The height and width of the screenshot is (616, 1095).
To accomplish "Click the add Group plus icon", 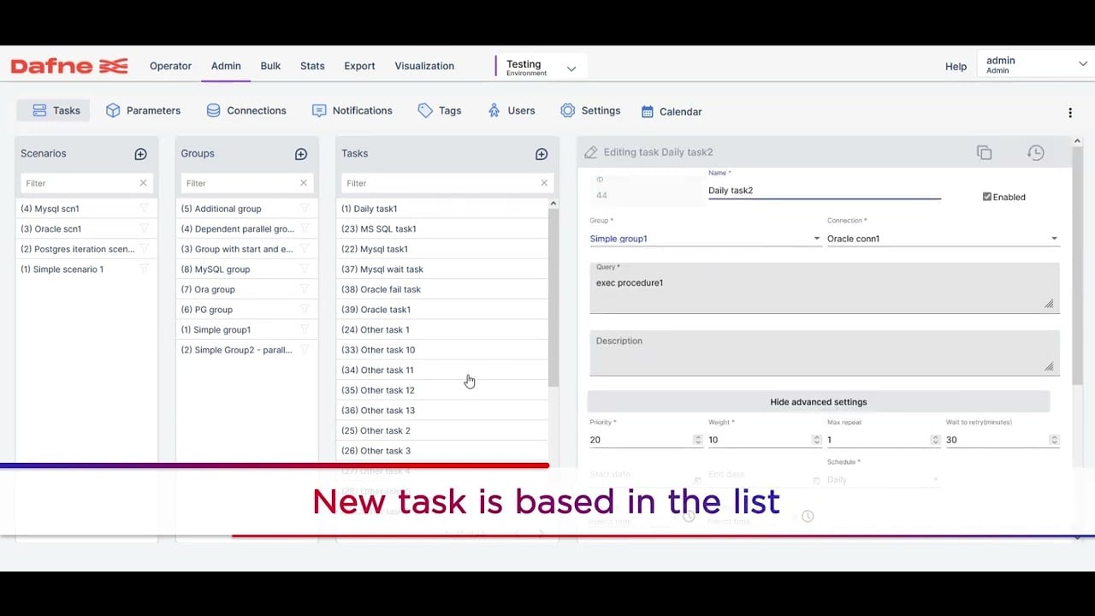I will coord(301,154).
